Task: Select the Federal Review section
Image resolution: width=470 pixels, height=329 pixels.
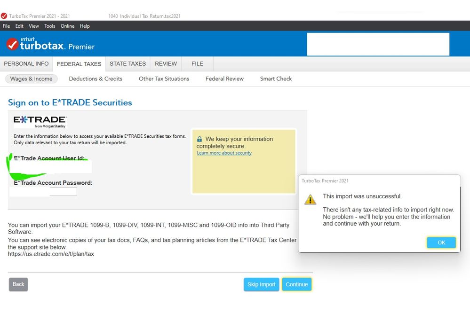Action: click(x=224, y=79)
